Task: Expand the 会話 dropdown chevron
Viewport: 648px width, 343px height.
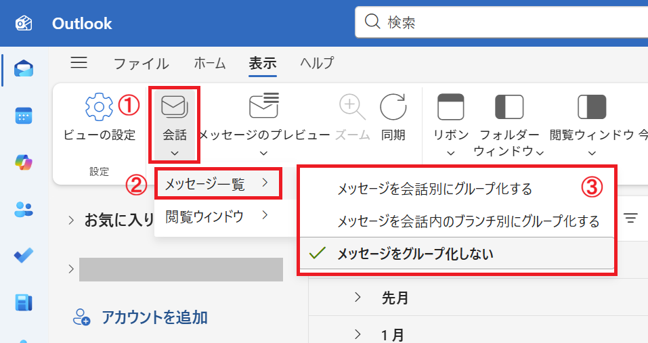Action: (x=175, y=154)
